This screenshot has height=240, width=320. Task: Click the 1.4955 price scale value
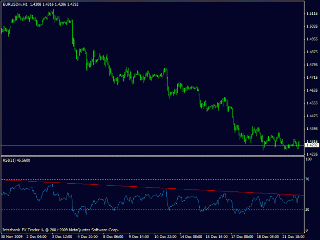point(312,39)
